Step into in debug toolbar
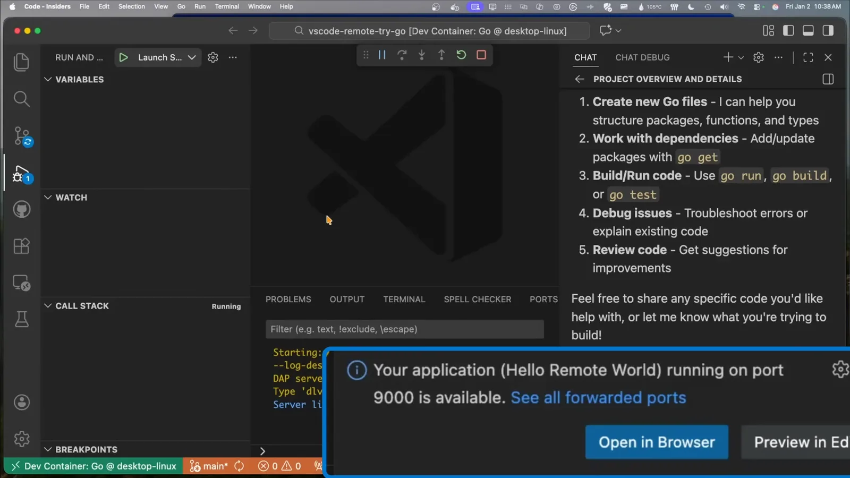This screenshot has height=478, width=850. pyautogui.click(x=421, y=55)
